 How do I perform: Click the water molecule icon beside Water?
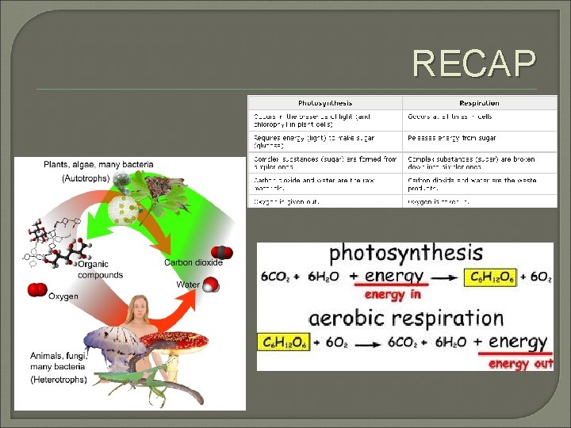click(x=211, y=285)
